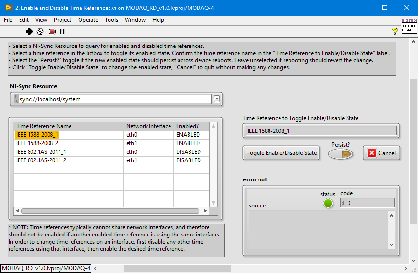Click the Network Interface column header
Viewport: 418px width, 273px height.
tap(149, 126)
